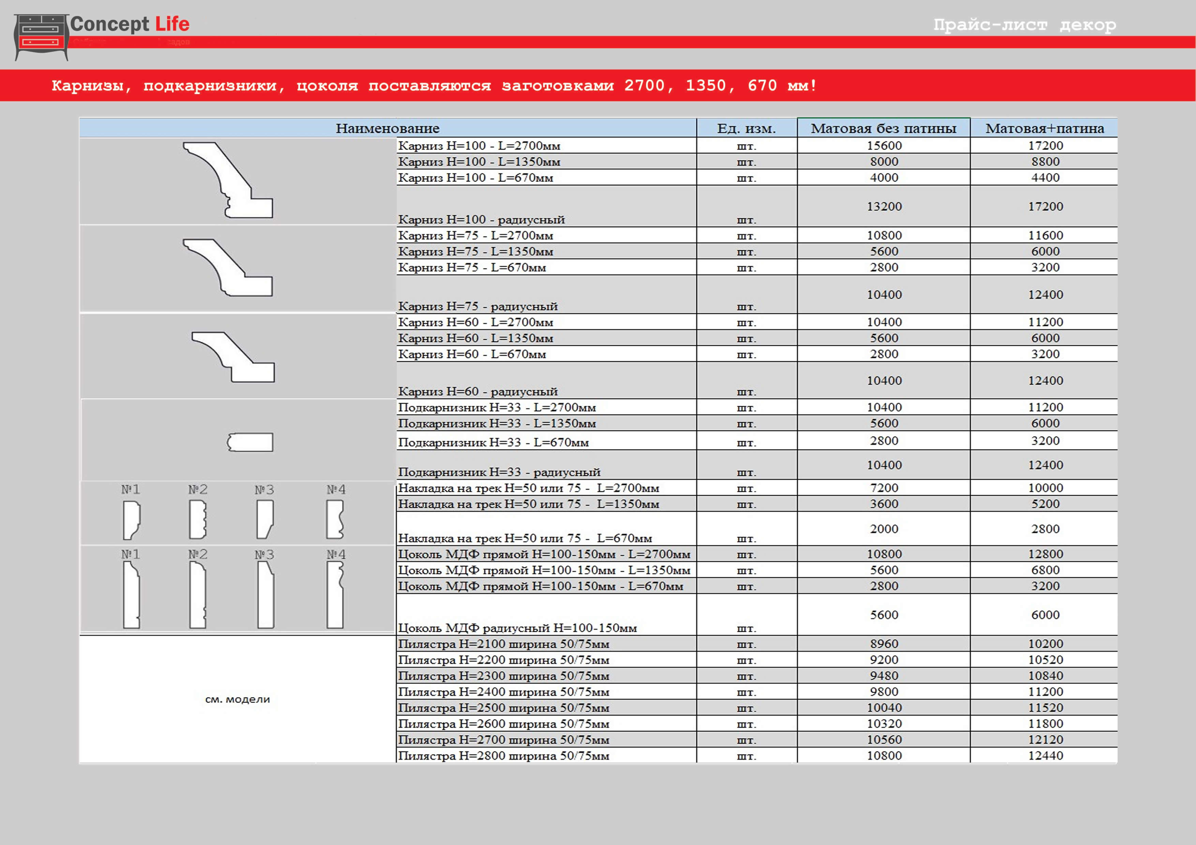Click track overlay profile №4 icon

[x=335, y=520]
